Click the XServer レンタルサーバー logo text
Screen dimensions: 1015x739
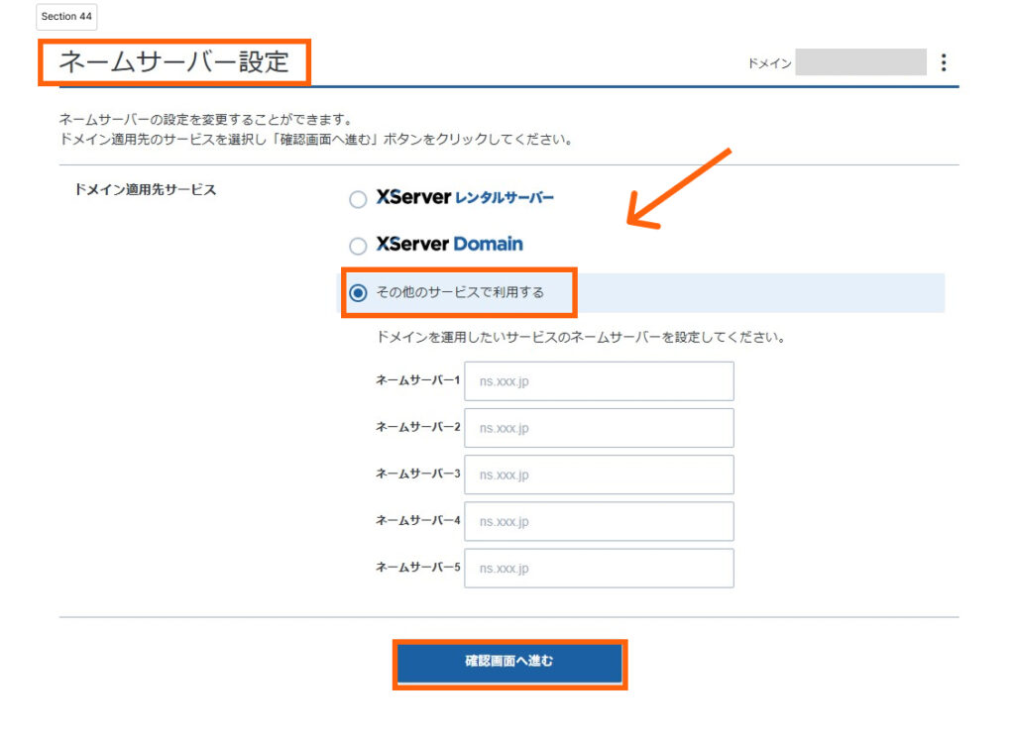(x=465, y=197)
